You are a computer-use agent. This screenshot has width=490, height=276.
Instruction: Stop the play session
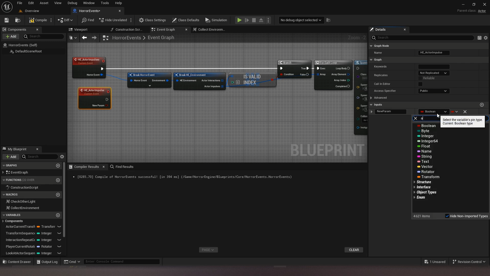[254, 20]
